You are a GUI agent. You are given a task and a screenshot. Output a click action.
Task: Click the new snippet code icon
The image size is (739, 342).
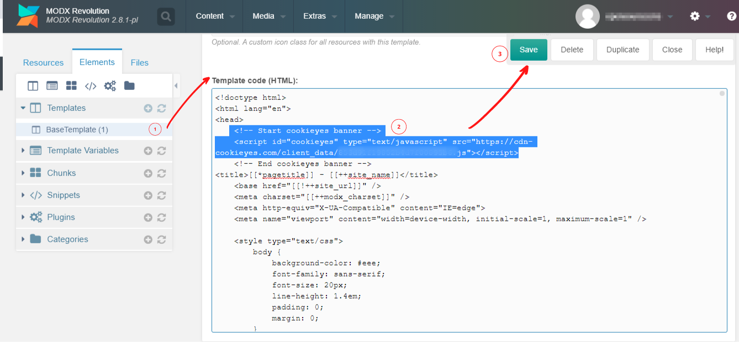pos(91,85)
